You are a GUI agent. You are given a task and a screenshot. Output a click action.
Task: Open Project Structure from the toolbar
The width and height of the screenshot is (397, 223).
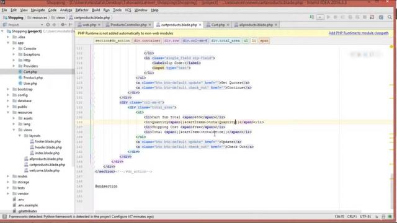[381, 17]
